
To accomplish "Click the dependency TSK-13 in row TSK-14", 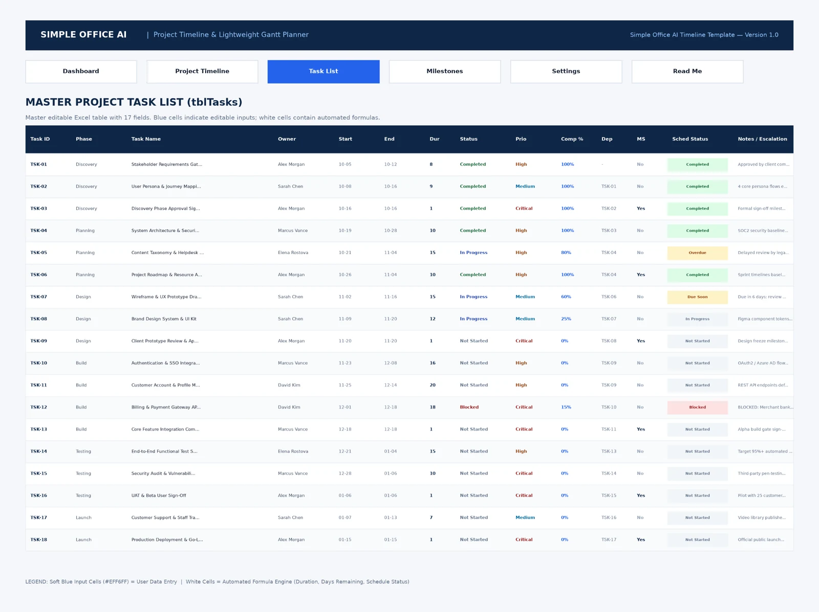I will (609, 451).
